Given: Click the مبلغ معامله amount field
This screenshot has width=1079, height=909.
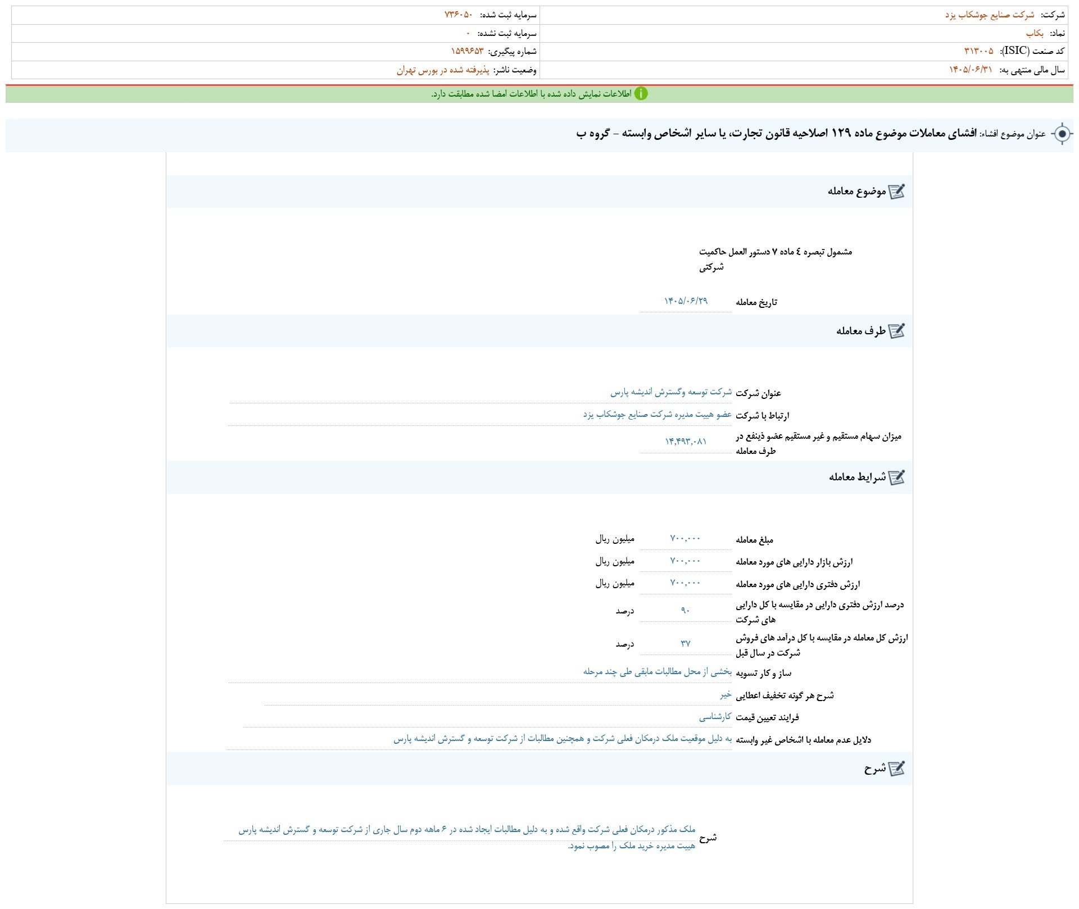Looking at the screenshot, I should point(686,539).
